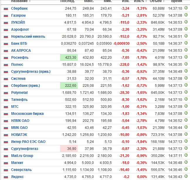Sort table by Объём column arrows
The width and height of the screenshot is (190, 180).
point(164,1)
